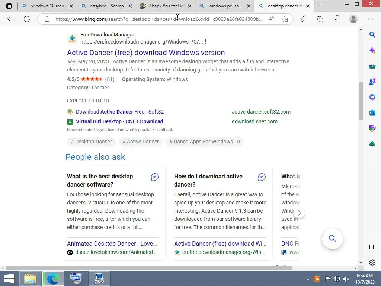
Task: Open the sidebar Discover sparkle icon
Action: coord(372,50)
